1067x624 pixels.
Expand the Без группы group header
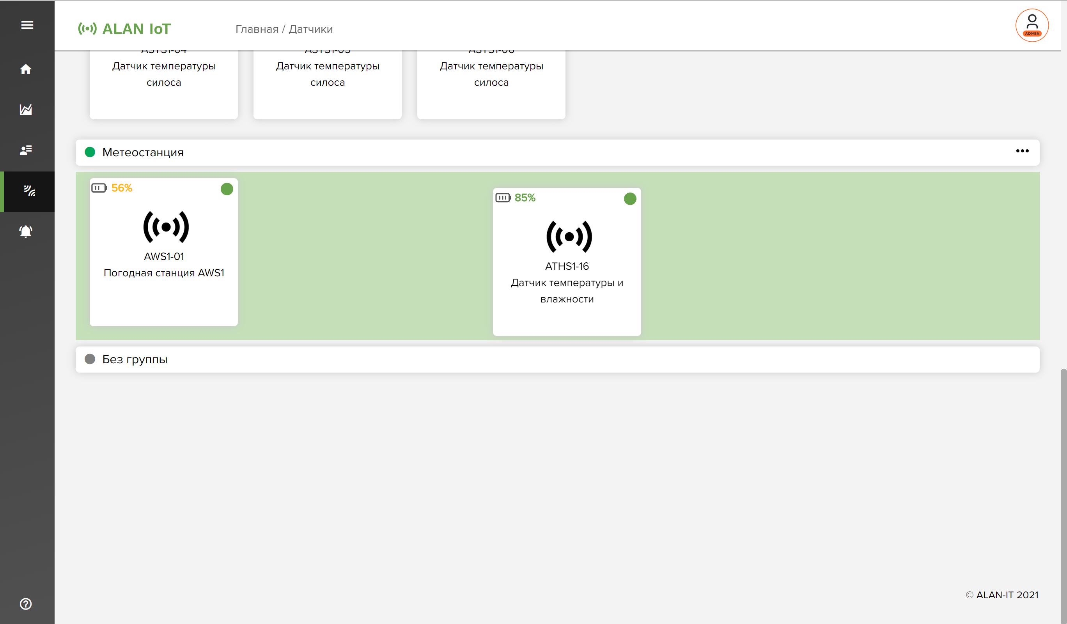tap(557, 360)
